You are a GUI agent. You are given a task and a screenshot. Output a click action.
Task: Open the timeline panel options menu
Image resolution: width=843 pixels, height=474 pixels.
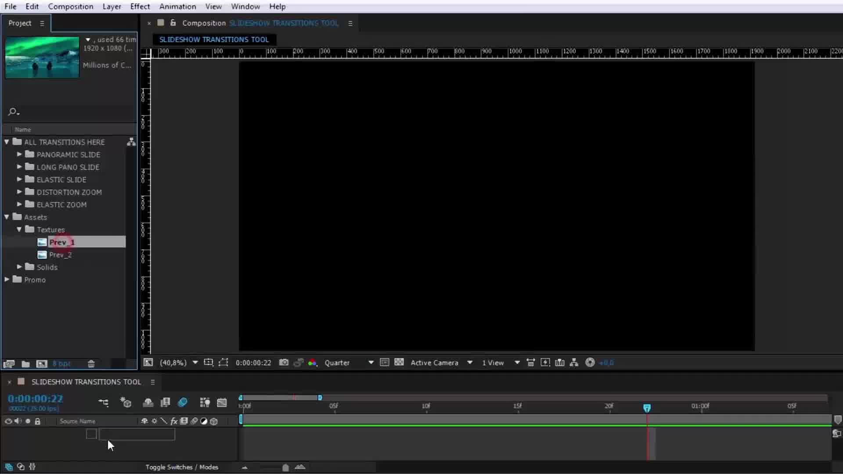(153, 382)
